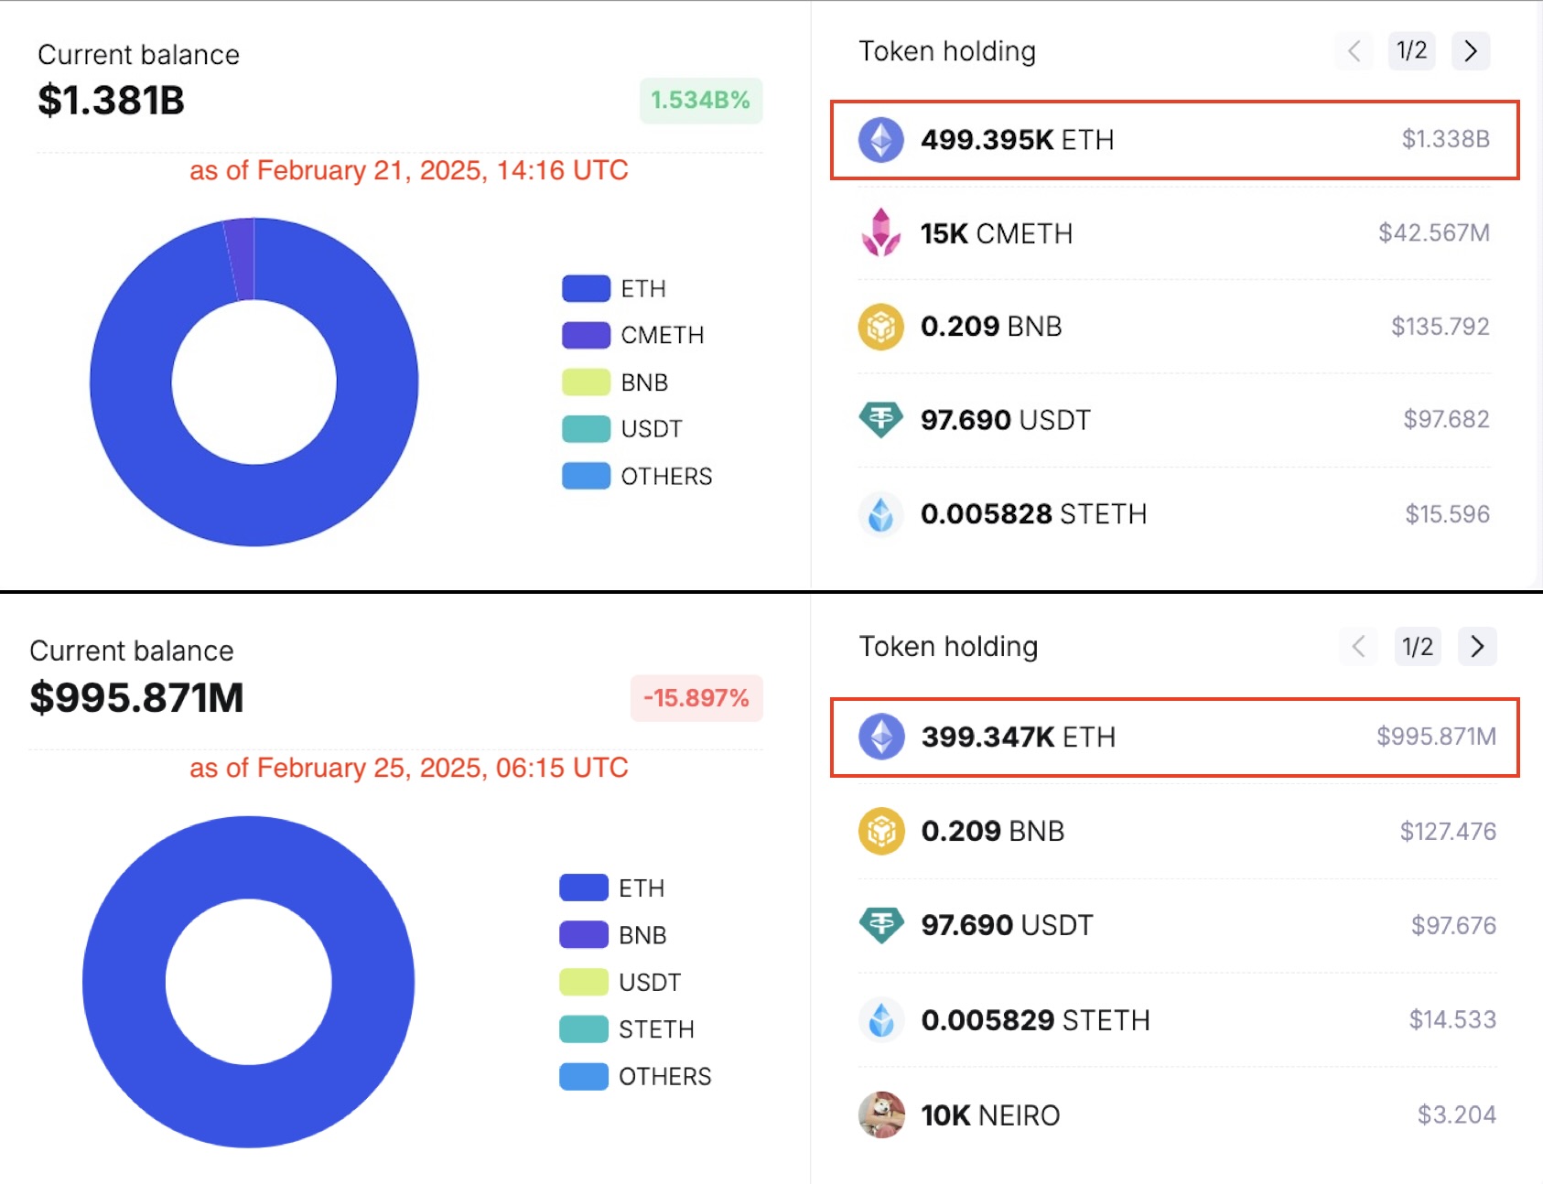Click the 1.534B% change badge
This screenshot has width=1543, height=1184.
[x=701, y=101]
